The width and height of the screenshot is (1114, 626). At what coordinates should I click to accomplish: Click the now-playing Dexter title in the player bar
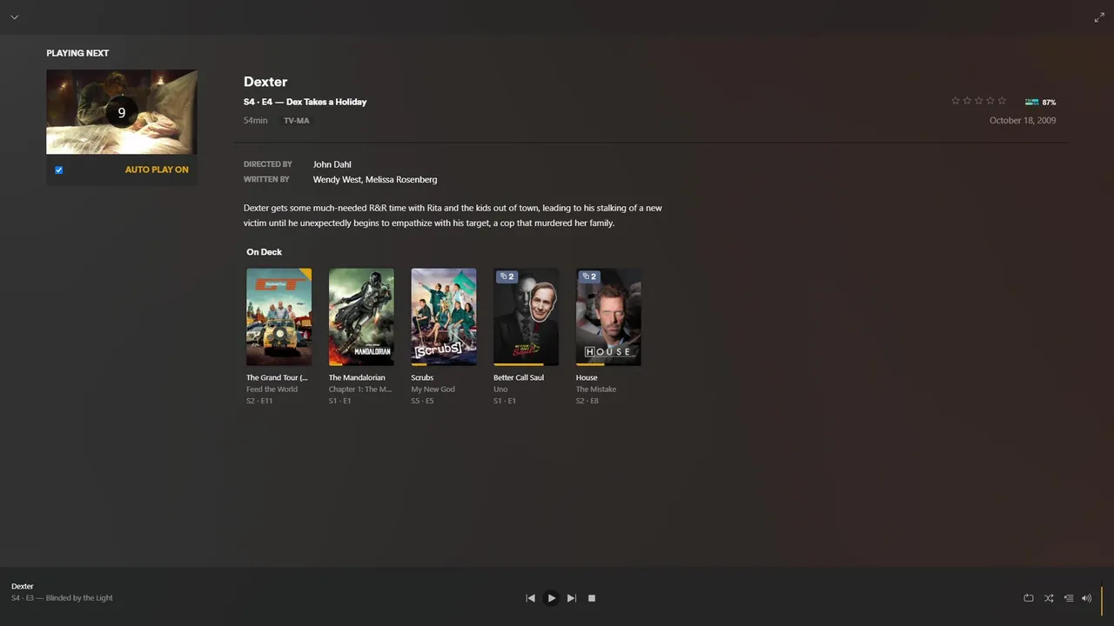coord(23,587)
